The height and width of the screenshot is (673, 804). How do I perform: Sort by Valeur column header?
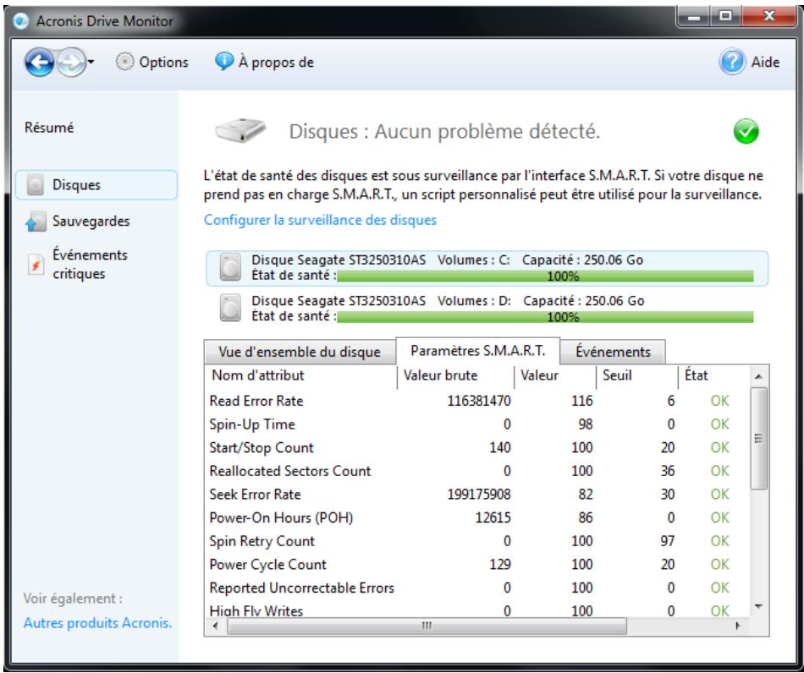(555, 376)
